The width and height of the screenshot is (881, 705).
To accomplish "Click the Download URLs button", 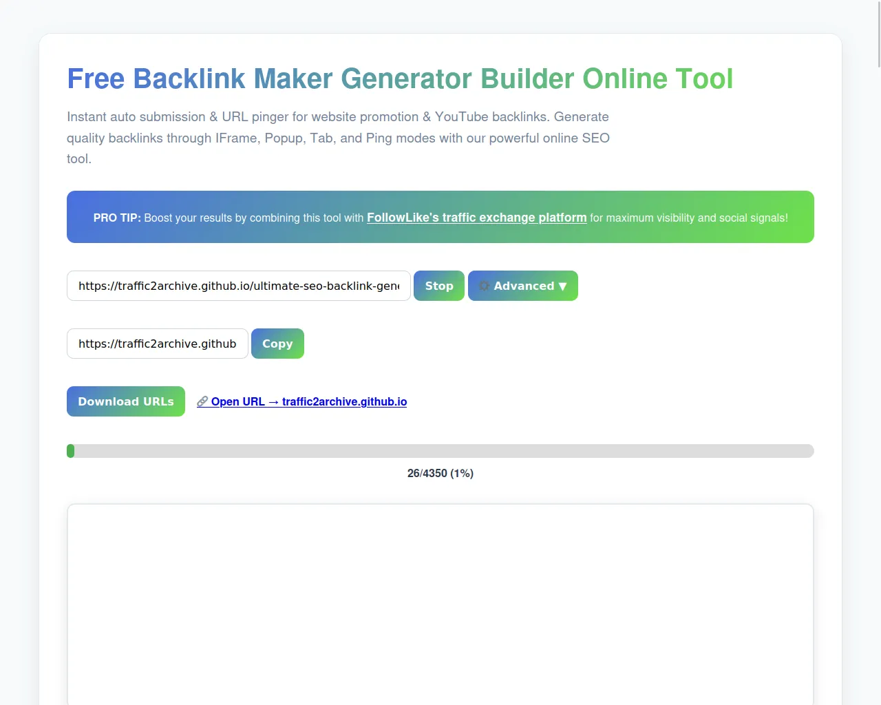I will [x=126, y=401].
